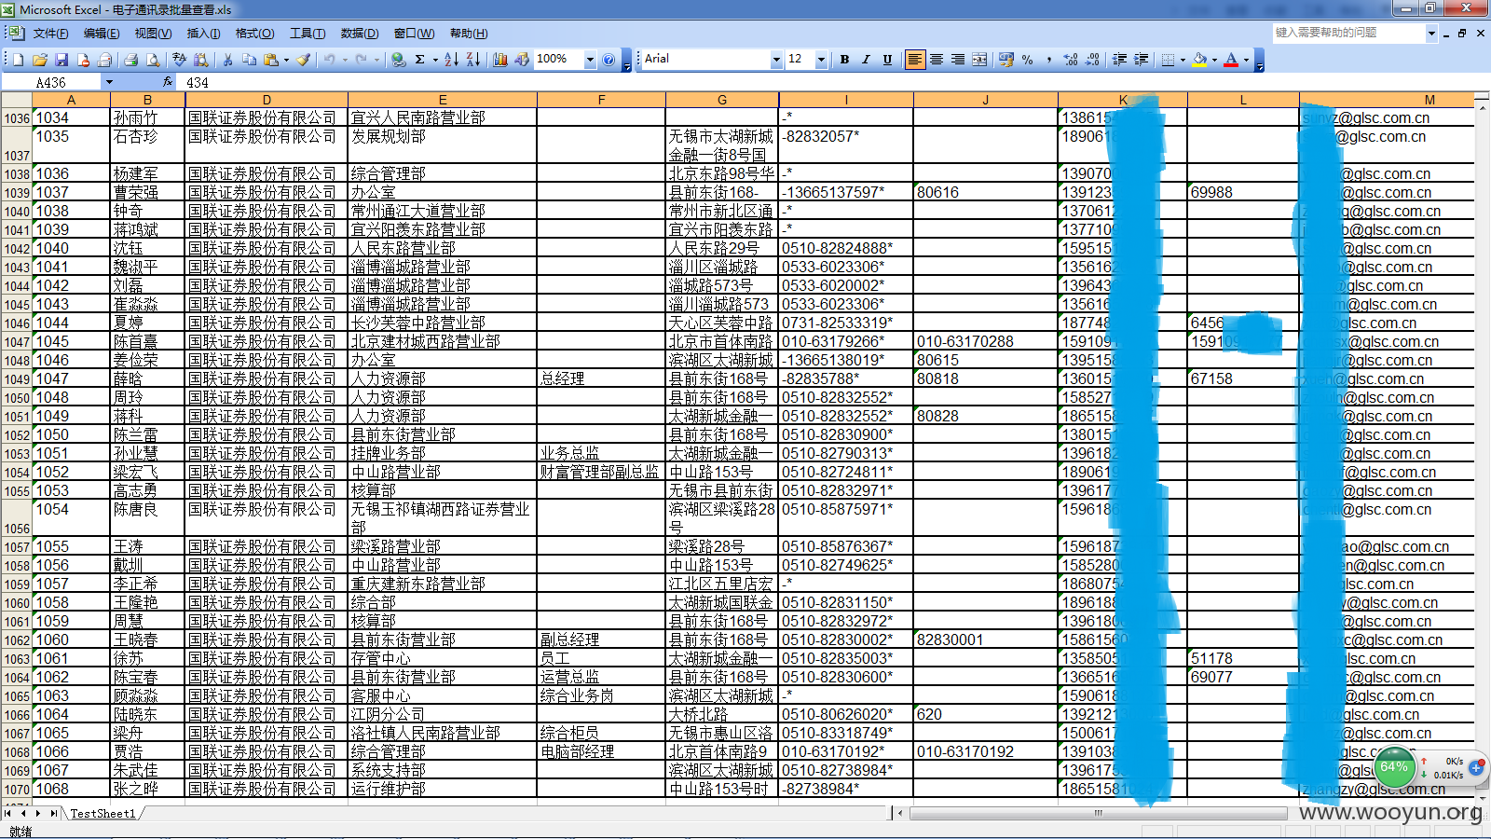The image size is (1491, 839).
Task: Sort ascending A to Z
Action: coord(451,60)
